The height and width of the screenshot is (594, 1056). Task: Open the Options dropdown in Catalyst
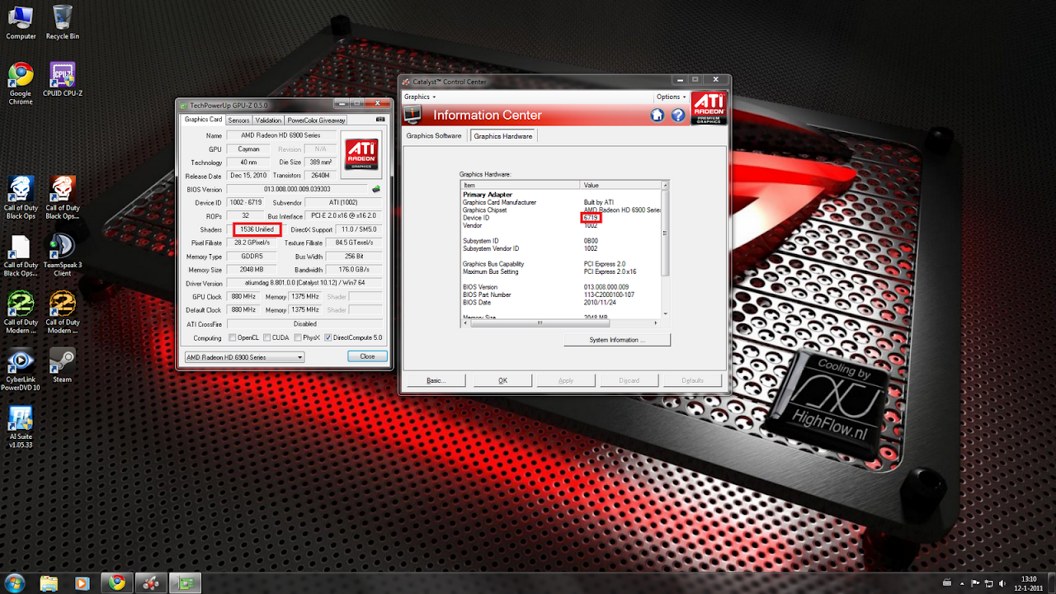point(672,97)
